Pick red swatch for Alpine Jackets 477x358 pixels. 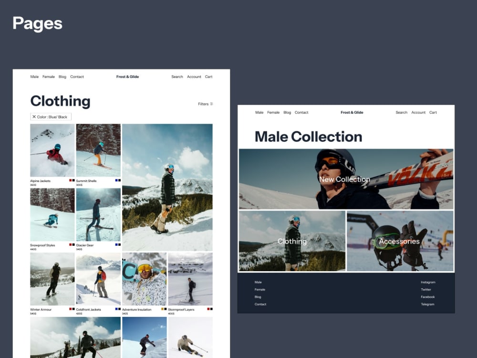(x=71, y=180)
